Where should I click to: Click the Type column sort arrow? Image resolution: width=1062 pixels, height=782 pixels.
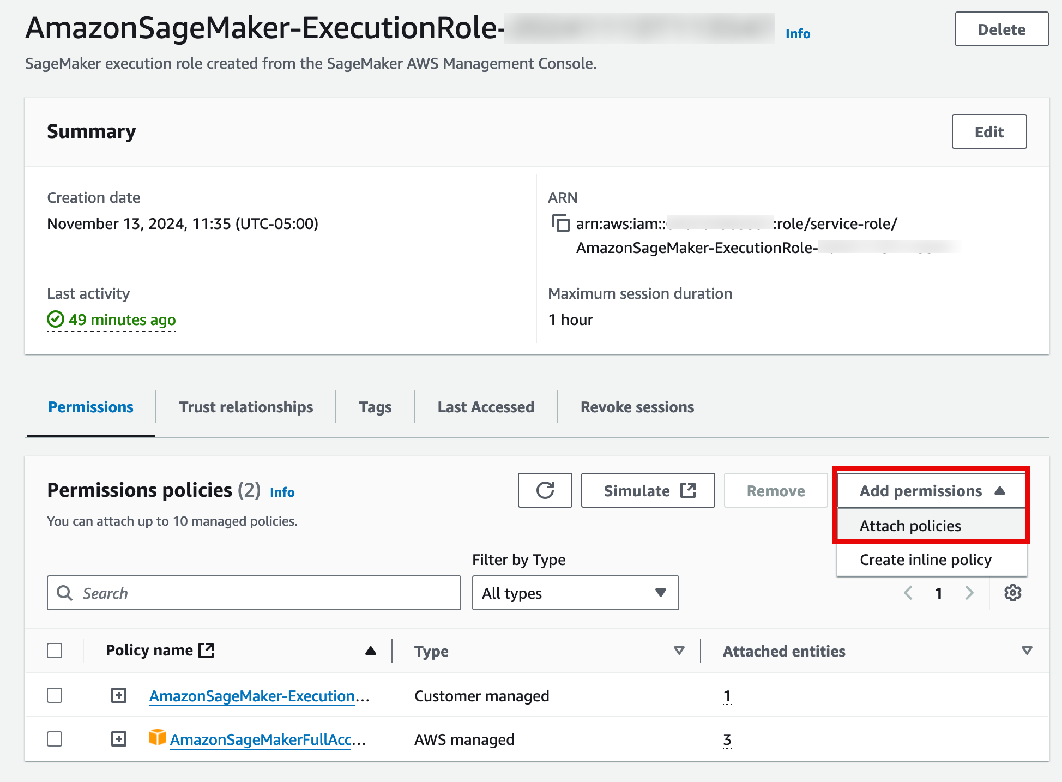pyautogui.click(x=679, y=651)
